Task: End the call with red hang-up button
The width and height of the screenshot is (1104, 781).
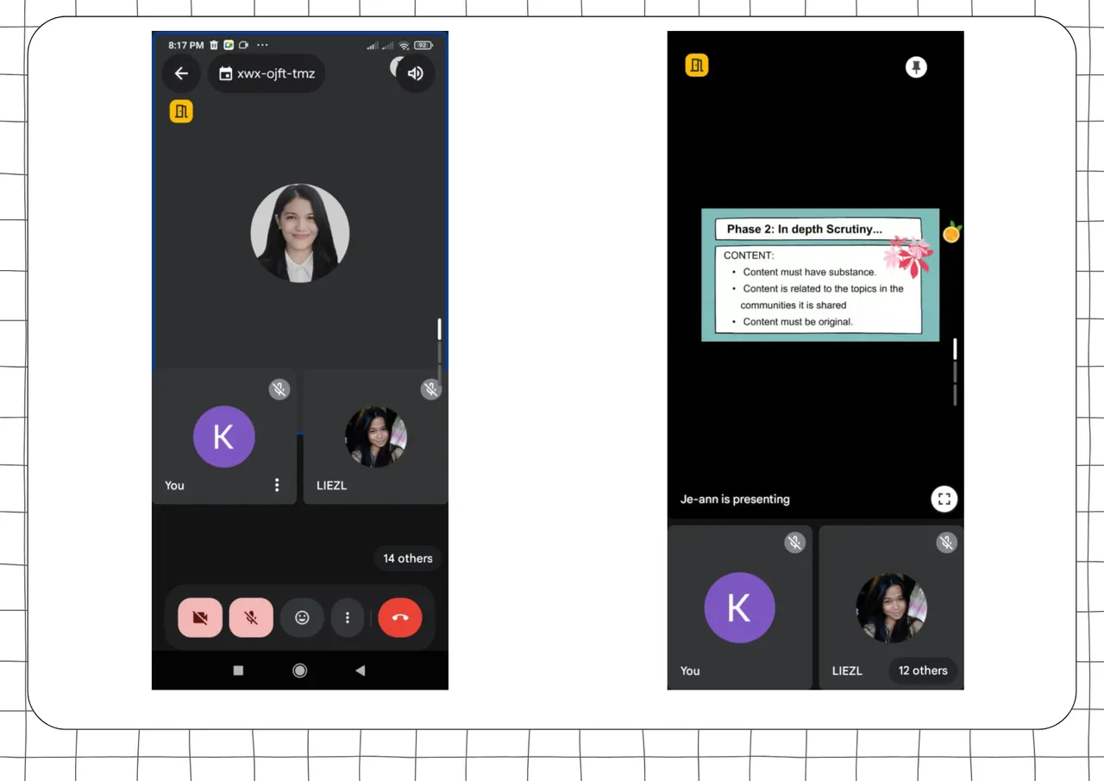Action: (x=400, y=618)
